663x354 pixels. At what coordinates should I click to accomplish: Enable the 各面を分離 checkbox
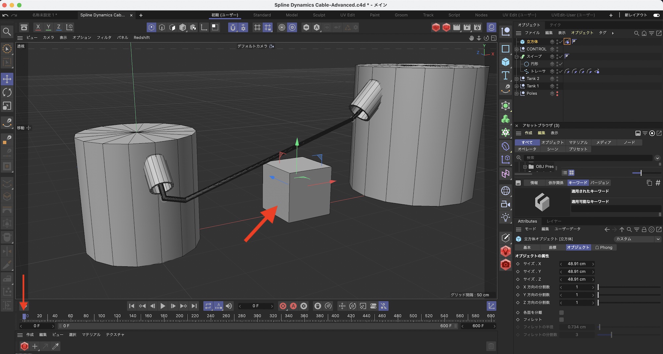click(561, 312)
